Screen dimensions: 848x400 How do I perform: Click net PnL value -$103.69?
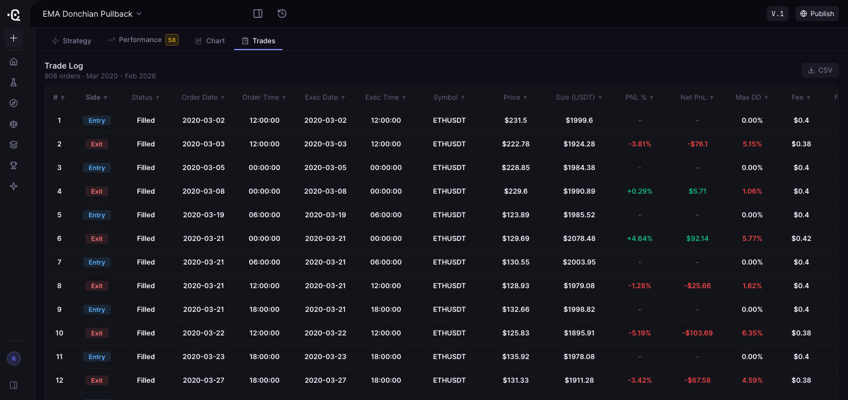697,333
